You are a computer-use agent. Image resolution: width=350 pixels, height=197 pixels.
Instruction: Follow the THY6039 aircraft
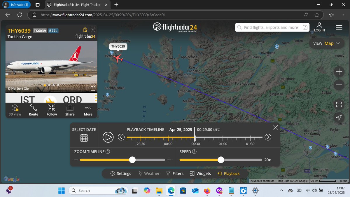(52, 110)
